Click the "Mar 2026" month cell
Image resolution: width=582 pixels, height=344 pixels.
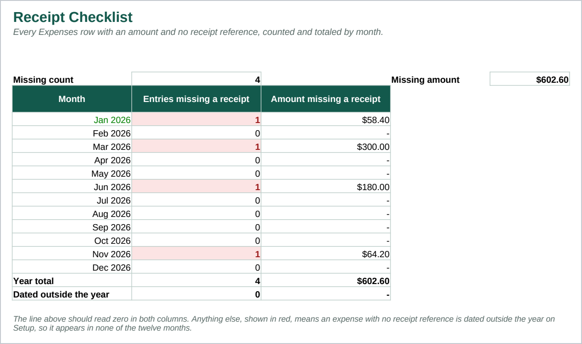[72, 146]
